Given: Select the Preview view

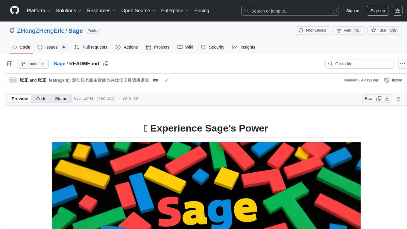Looking at the screenshot, I should pyautogui.click(x=20, y=99).
